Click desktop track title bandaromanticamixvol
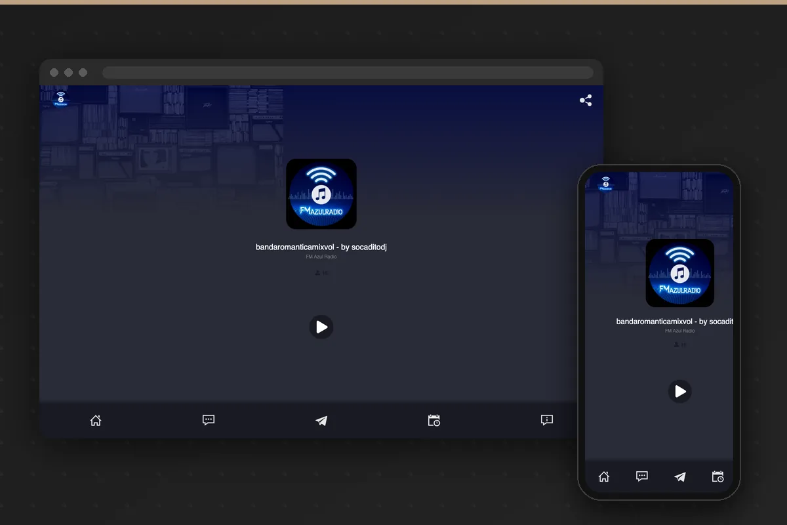 click(x=321, y=247)
